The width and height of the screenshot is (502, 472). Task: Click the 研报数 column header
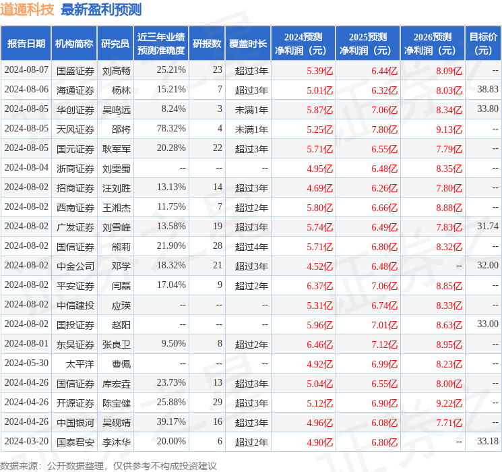207,44
